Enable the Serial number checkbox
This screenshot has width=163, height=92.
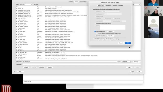coord(95,16)
